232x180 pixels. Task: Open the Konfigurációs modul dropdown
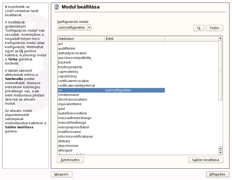click(89, 28)
